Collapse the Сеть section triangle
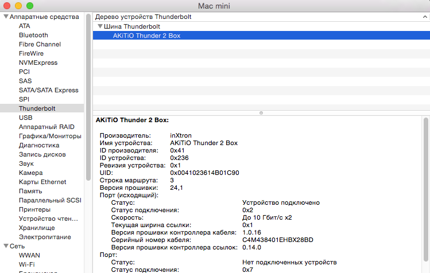Screen dimensions: 430x273 click(x=6, y=246)
